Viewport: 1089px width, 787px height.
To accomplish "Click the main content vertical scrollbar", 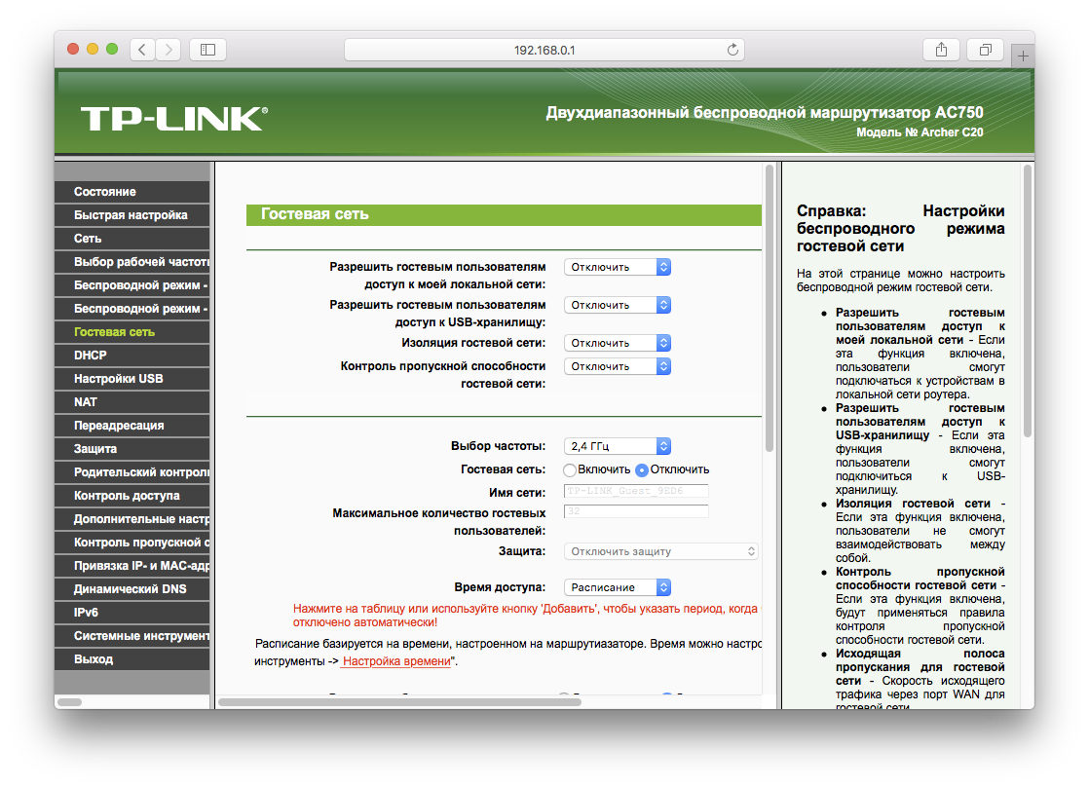I will 769,309.
